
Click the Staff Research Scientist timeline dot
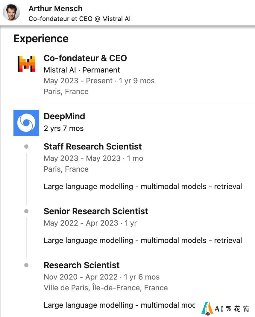(26, 147)
